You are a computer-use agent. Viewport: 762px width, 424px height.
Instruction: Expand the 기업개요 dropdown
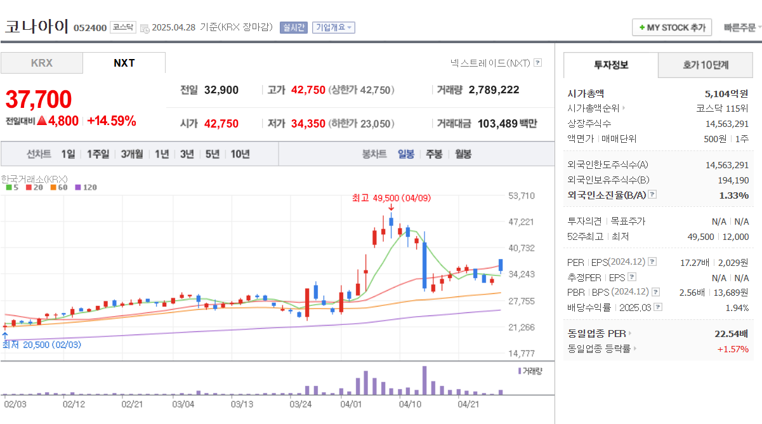coord(334,27)
